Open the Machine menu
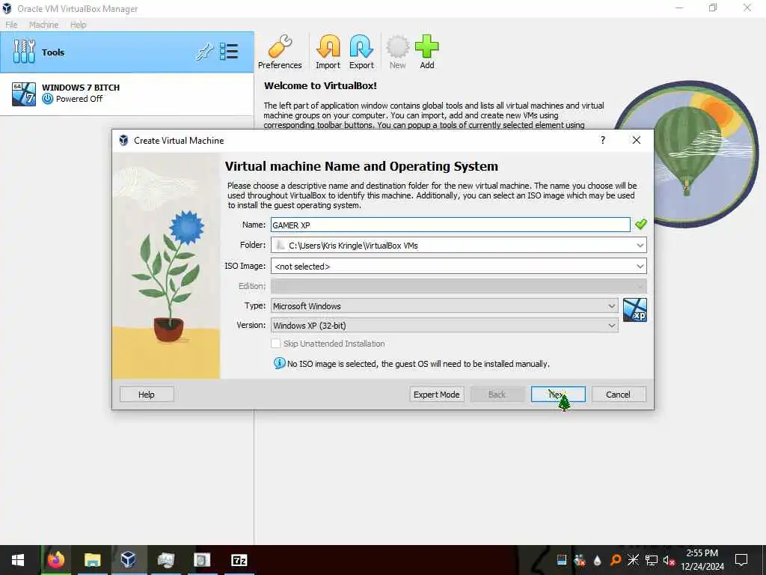 click(x=43, y=25)
